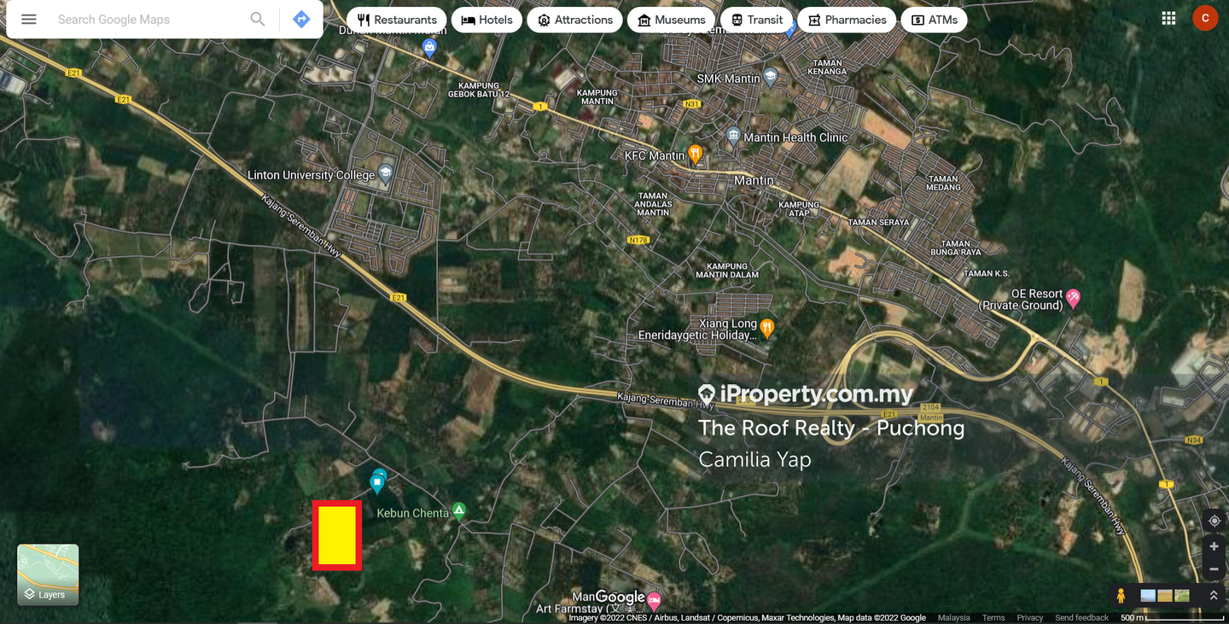The height and width of the screenshot is (624, 1229).
Task: Toggle the Layers map type tile
Action: [48, 574]
